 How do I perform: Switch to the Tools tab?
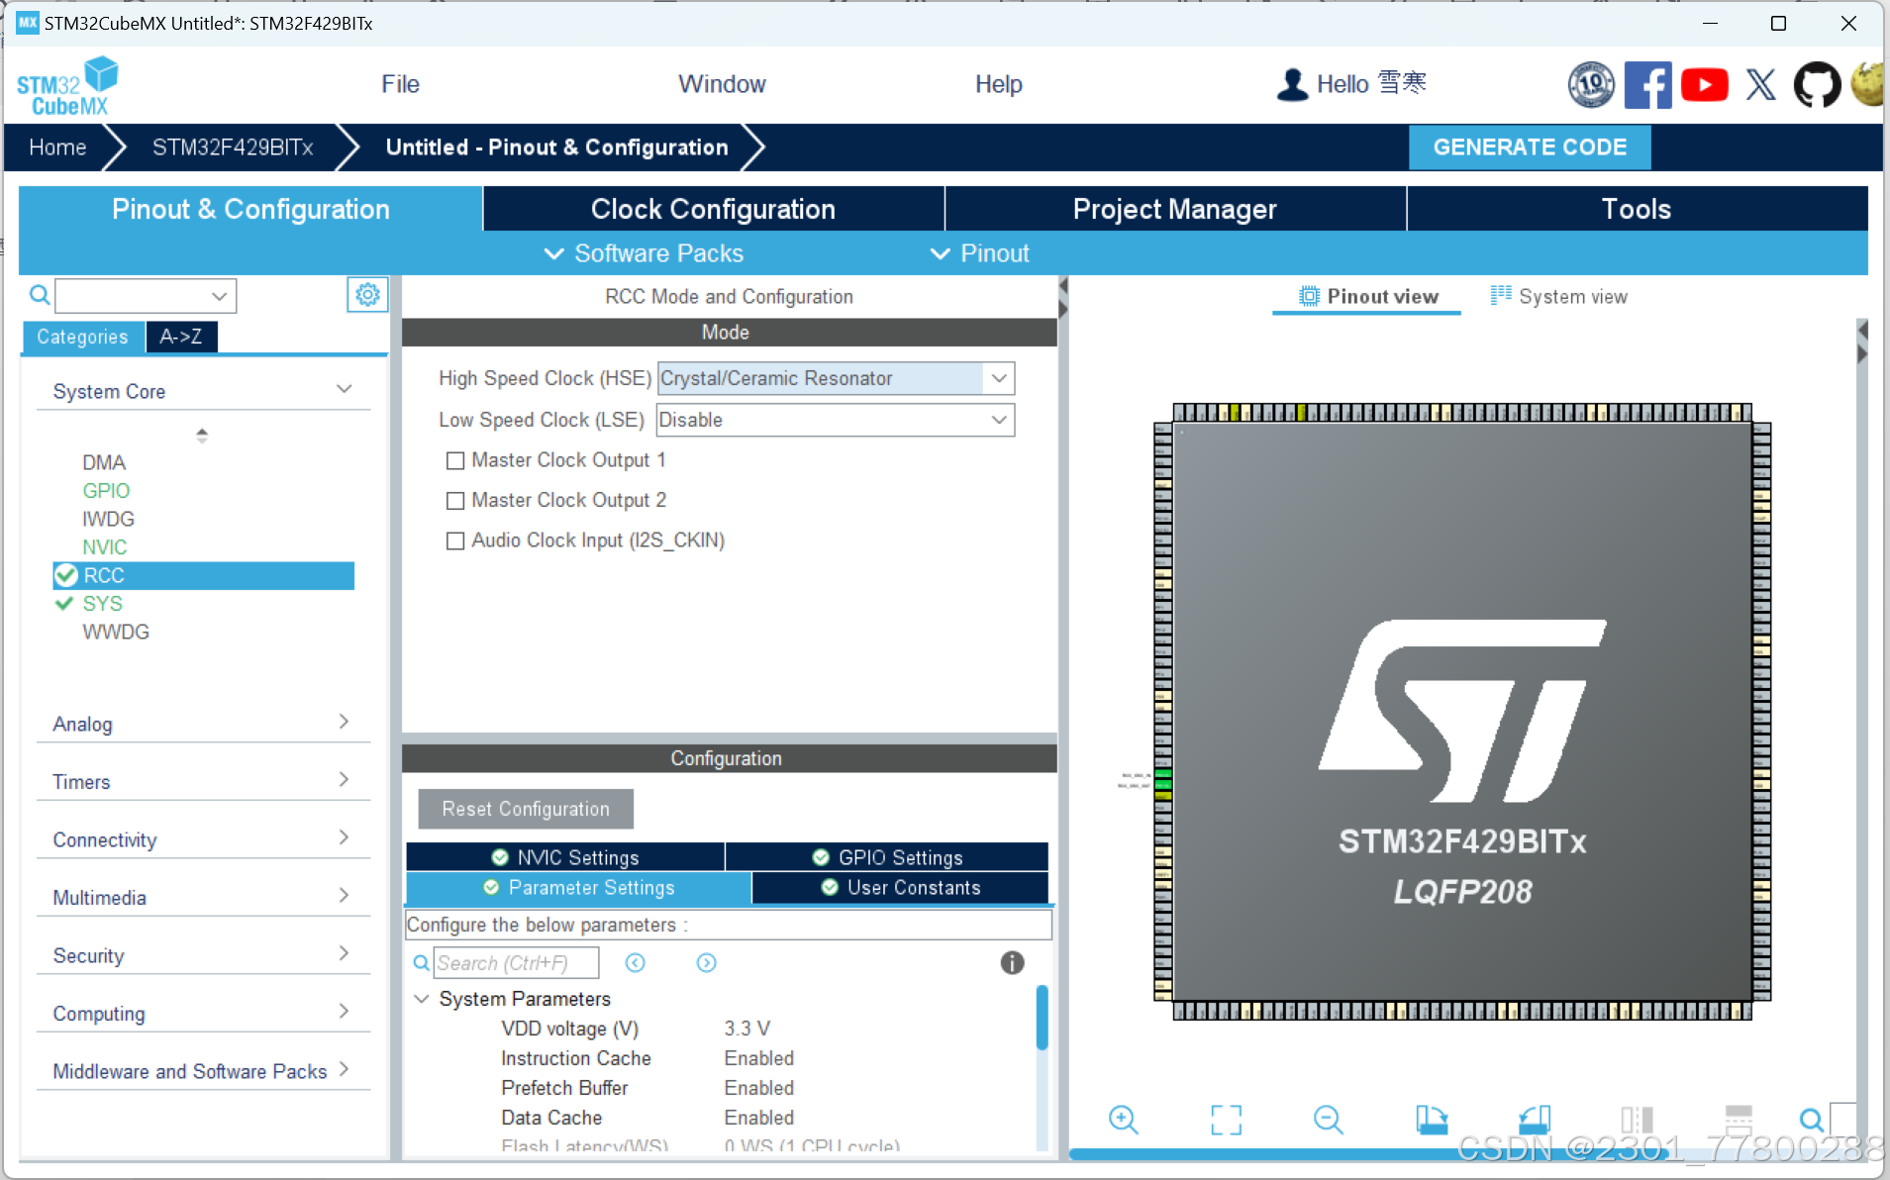[1637, 209]
